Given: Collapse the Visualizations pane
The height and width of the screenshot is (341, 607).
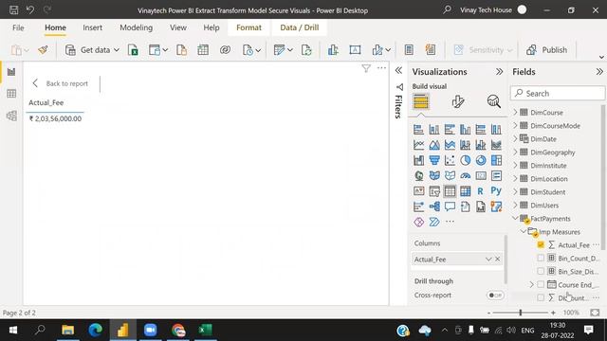Looking at the screenshot, I should tap(500, 72).
